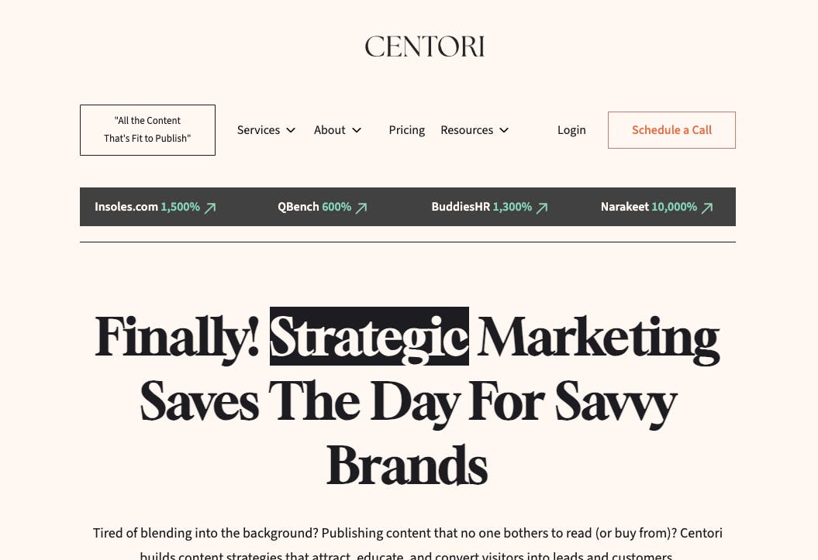Click the Services dropdown chevron icon
The height and width of the screenshot is (560, 818).
point(291,130)
